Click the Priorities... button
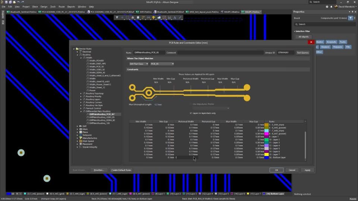The image size is (358, 201). pos(99,170)
